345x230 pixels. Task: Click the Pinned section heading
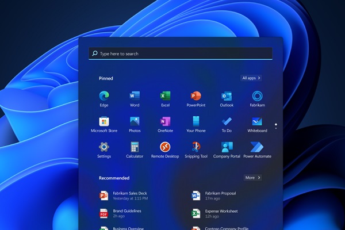pos(106,78)
